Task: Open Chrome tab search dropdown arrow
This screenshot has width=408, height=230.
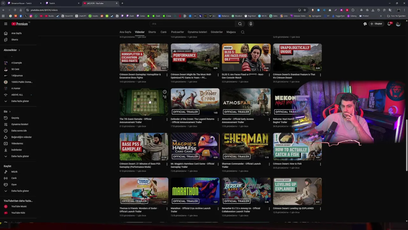Action: (3, 3)
